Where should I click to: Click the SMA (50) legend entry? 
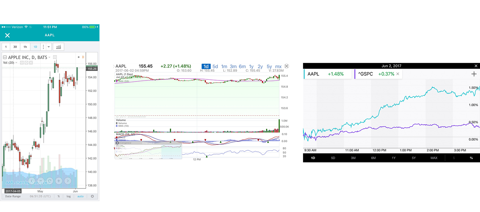[123, 81]
